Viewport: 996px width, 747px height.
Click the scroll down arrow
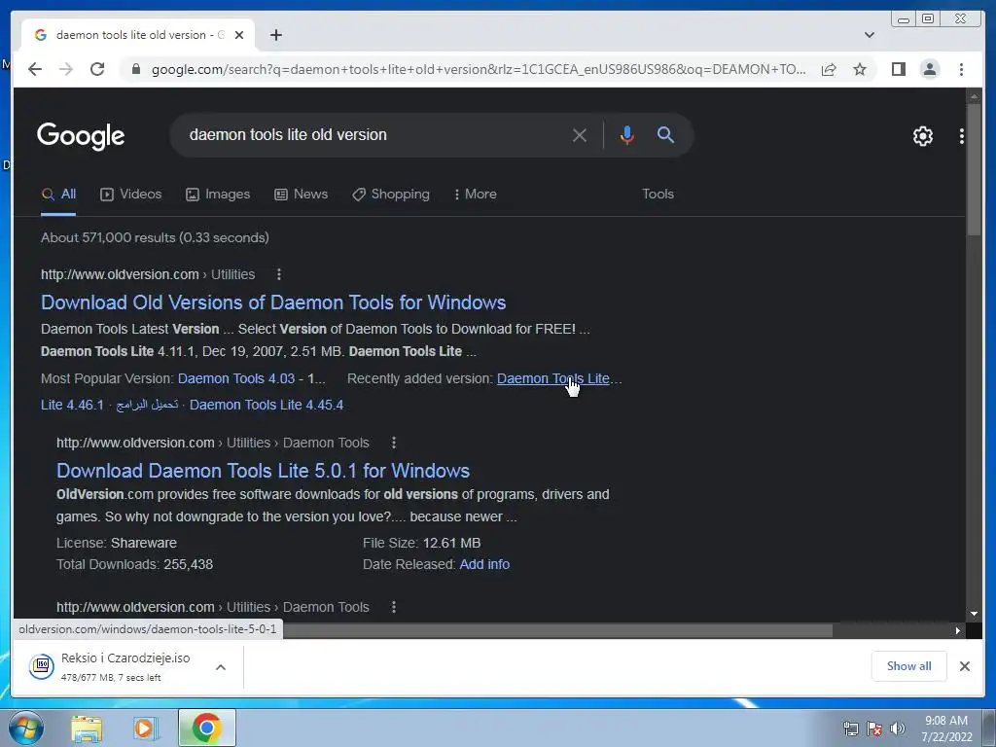[x=974, y=614]
